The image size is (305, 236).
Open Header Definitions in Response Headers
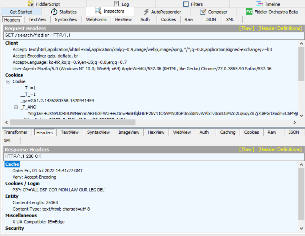coord(280,149)
